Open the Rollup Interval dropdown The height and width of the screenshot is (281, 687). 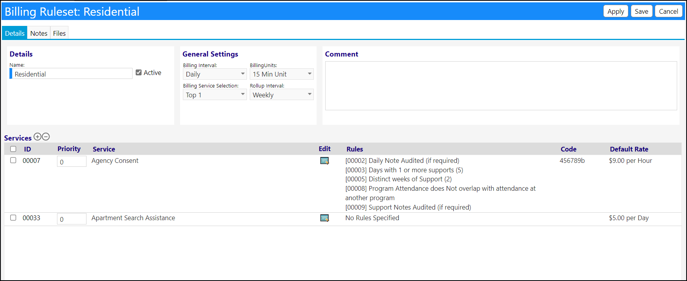282,95
